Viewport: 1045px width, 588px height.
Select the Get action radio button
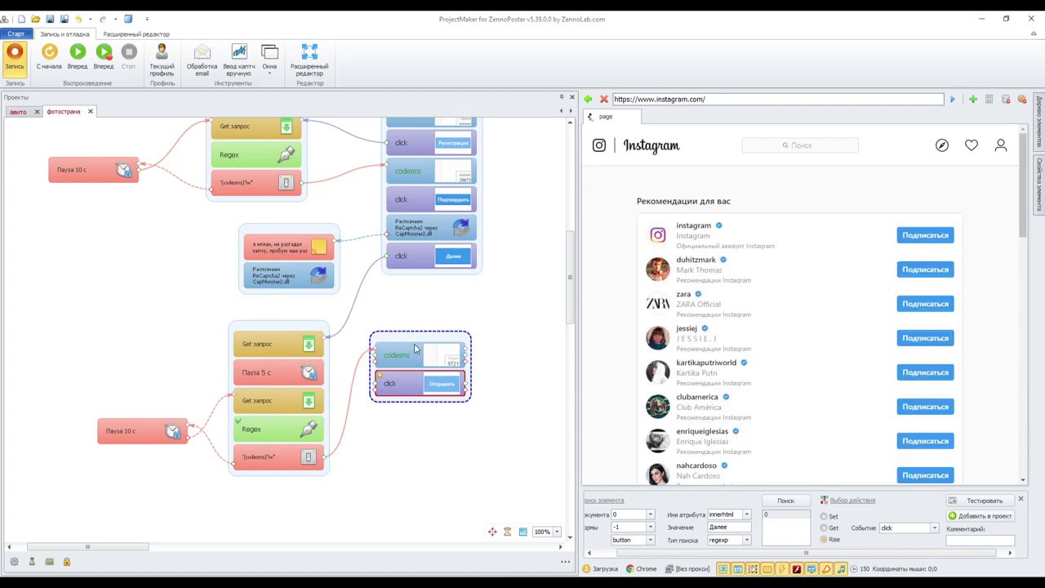click(824, 528)
